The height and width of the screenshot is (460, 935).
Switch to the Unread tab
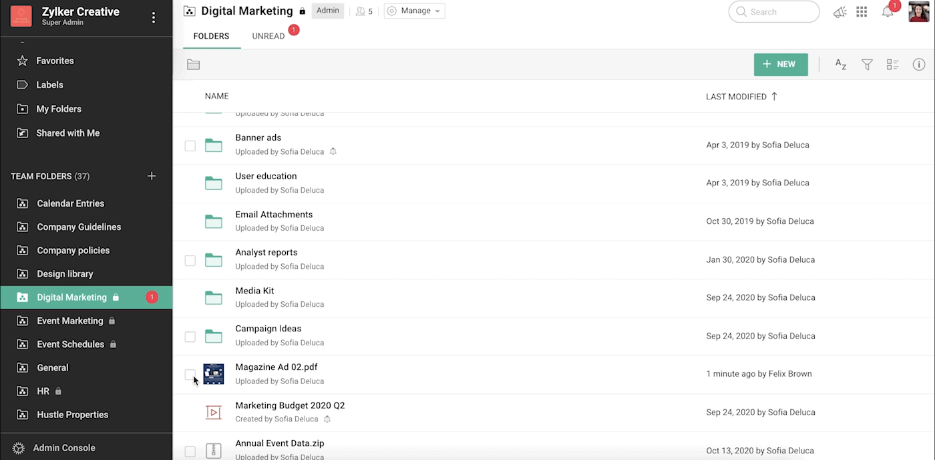(268, 36)
